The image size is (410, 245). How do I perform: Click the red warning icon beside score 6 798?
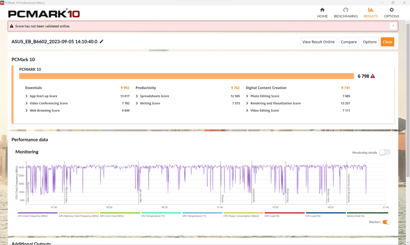click(x=373, y=76)
